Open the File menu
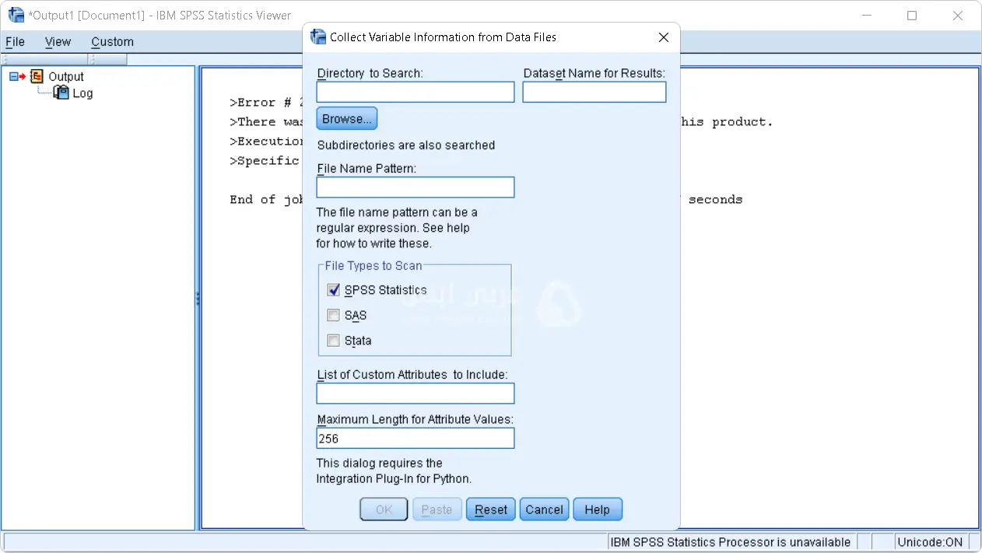The image size is (982, 553). (15, 41)
